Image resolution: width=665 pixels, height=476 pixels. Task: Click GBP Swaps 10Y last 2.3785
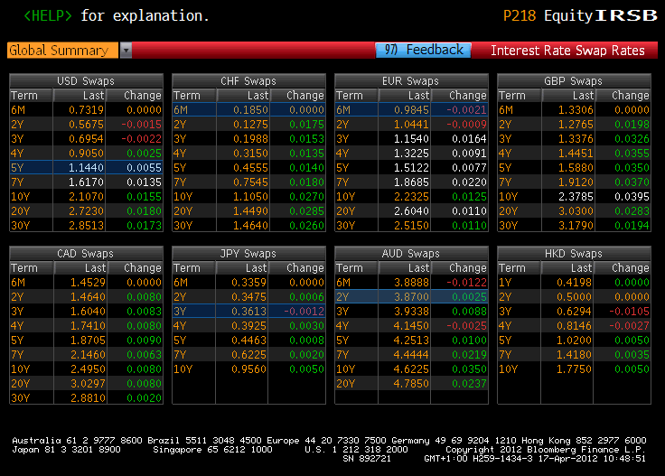[x=576, y=196]
